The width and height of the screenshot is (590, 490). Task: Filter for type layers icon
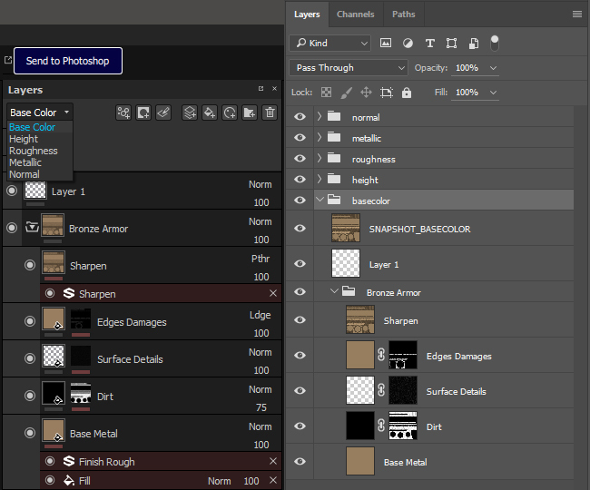pos(429,44)
